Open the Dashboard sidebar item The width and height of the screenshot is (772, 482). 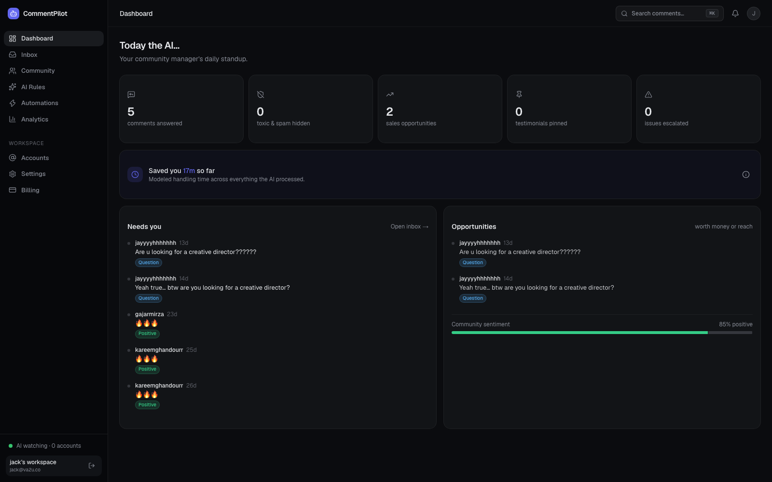tap(54, 39)
